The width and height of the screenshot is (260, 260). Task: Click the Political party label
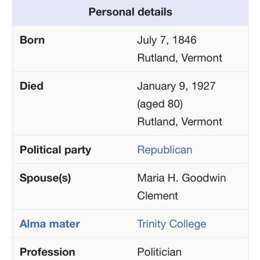point(55,150)
